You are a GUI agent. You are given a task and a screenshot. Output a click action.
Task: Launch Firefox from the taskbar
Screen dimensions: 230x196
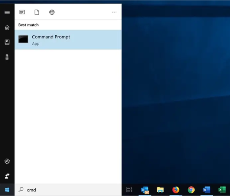(x=176, y=190)
